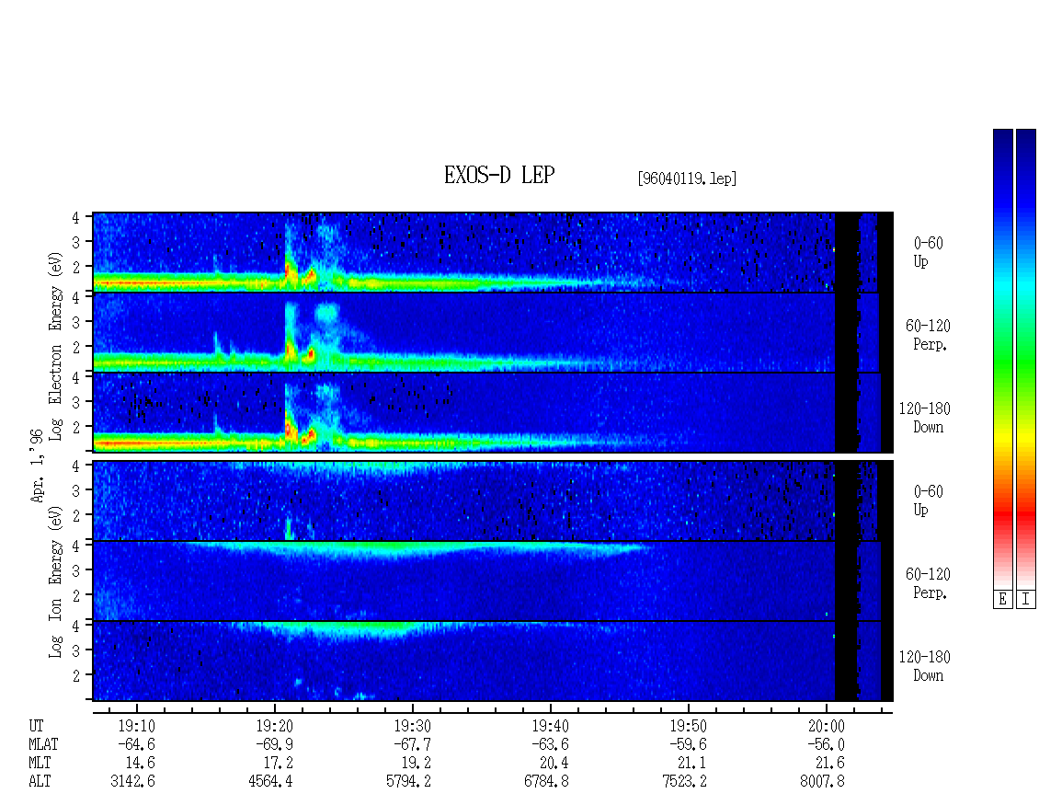Select the electron 60-120 Perp. panel label

tap(928, 335)
